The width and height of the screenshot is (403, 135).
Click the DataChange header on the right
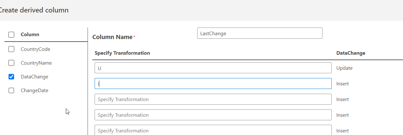351,53
